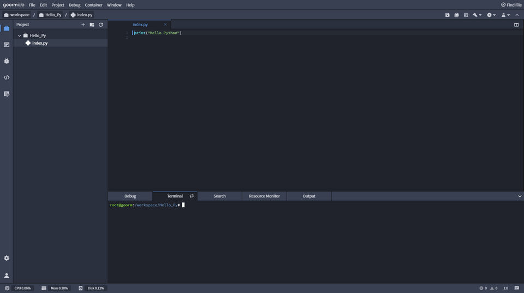Click the disk icon in status bar
Image resolution: width=524 pixels, height=293 pixels.
[x=81, y=288]
